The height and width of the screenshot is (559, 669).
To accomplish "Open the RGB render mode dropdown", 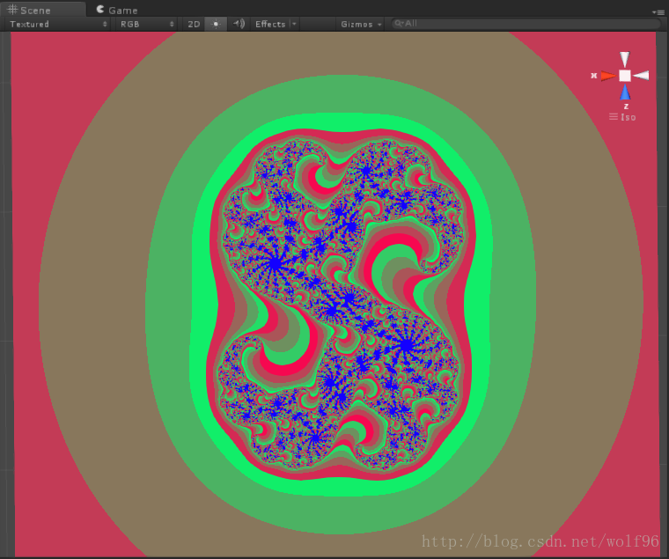I will coord(146,25).
